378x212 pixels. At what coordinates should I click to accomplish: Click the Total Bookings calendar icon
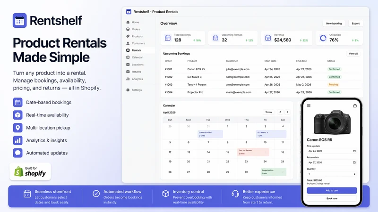pos(168,38)
